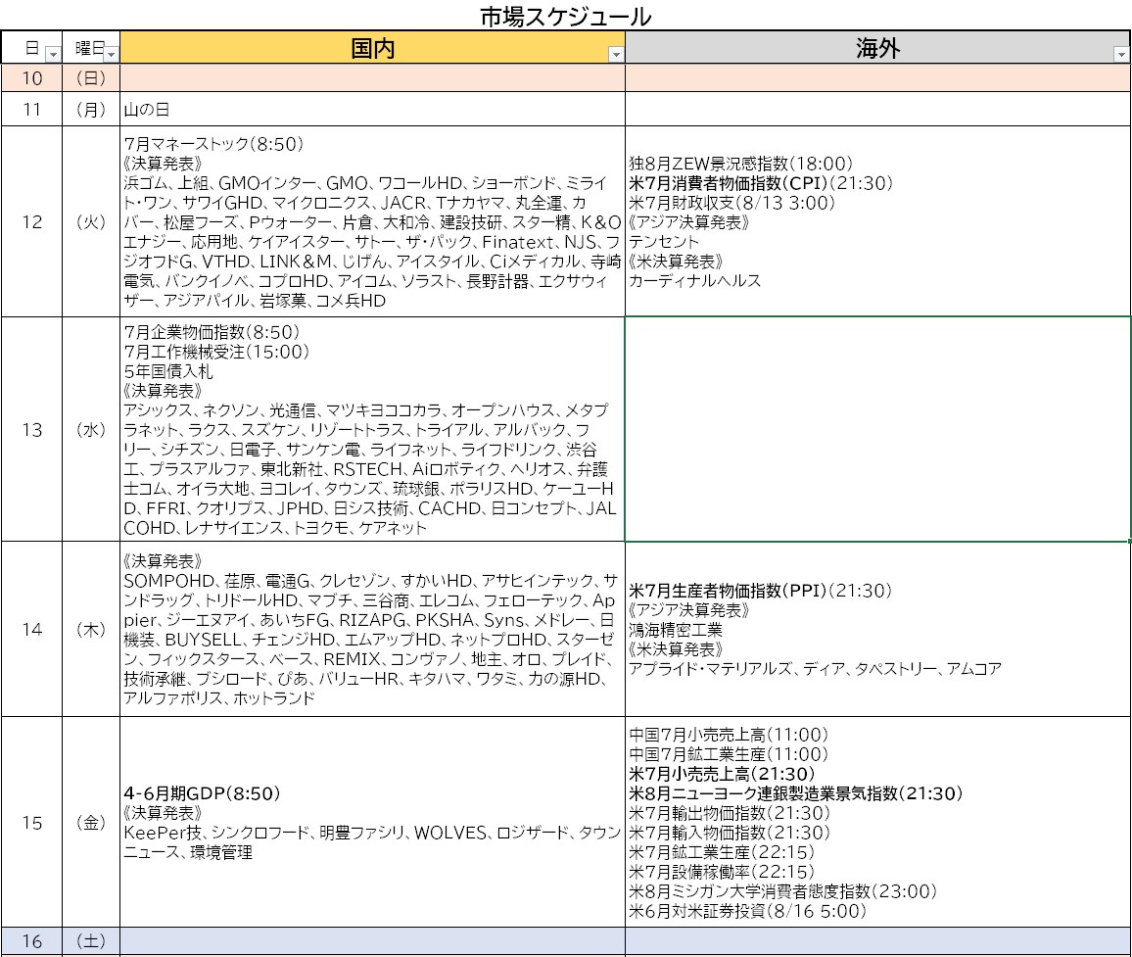Select the date cell 14

pos(31,629)
